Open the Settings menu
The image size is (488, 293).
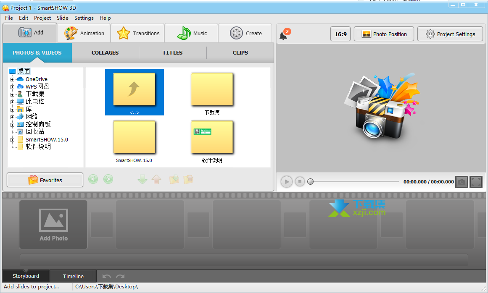coord(84,18)
